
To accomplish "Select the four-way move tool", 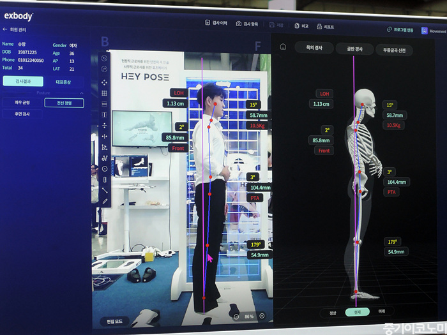I will click(x=104, y=82).
